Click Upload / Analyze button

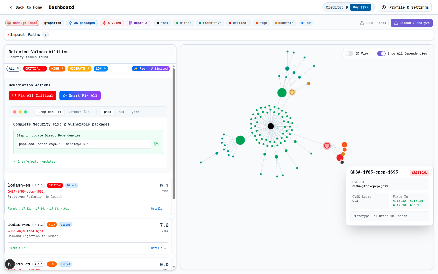(x=412, y=23)
